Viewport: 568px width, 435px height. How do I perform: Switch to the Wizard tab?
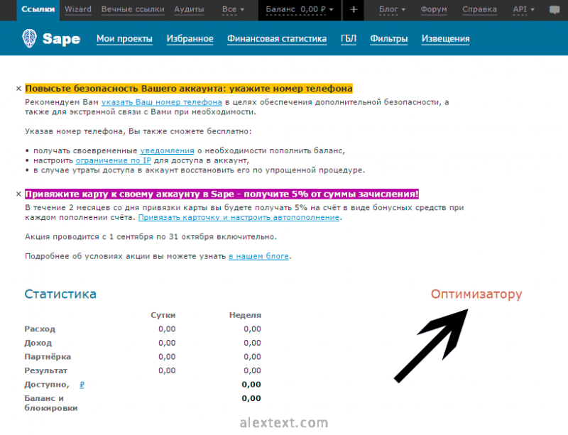(78, 9)
